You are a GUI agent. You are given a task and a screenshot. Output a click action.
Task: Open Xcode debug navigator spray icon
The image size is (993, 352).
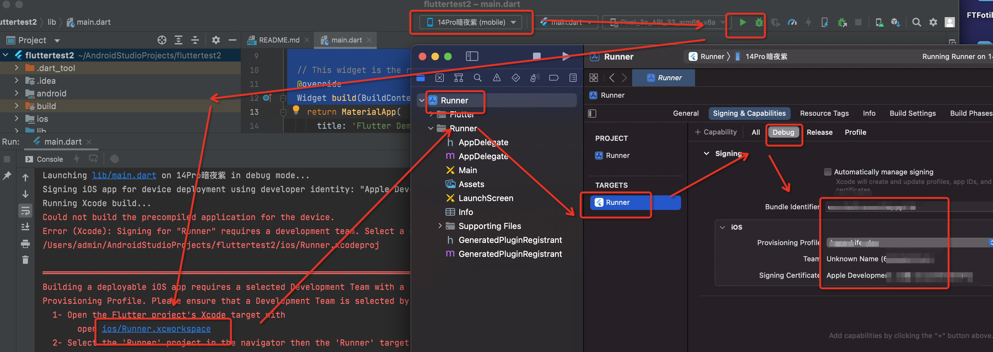(535, 78)
